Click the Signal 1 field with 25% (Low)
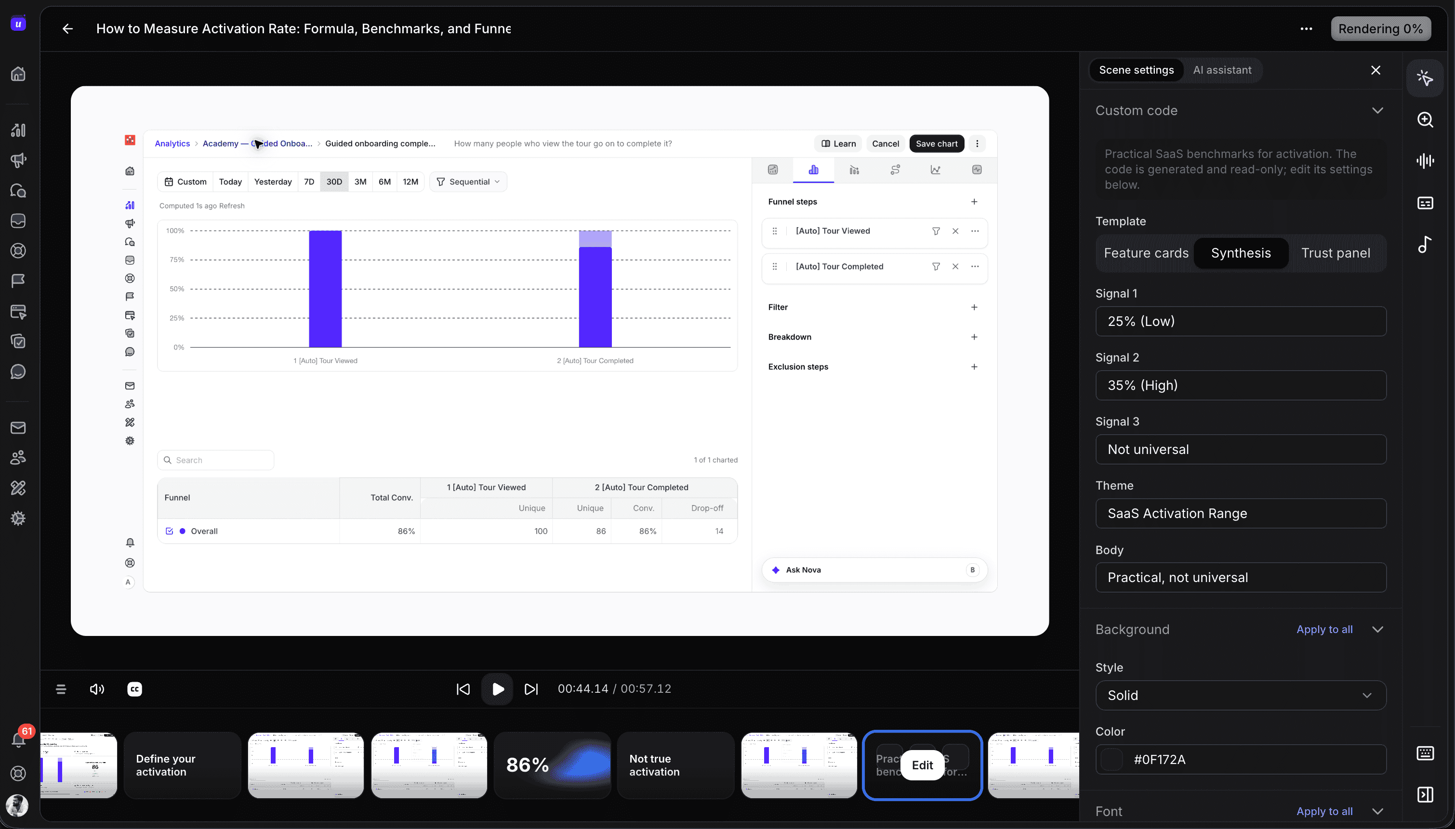 (1241, 321)
